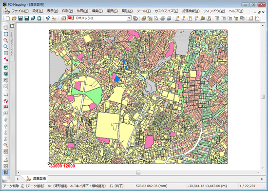The height and width of the screenshot is (191, 268).
Task: Open the ツール(T) menu
Action: [x=144, y=11]
